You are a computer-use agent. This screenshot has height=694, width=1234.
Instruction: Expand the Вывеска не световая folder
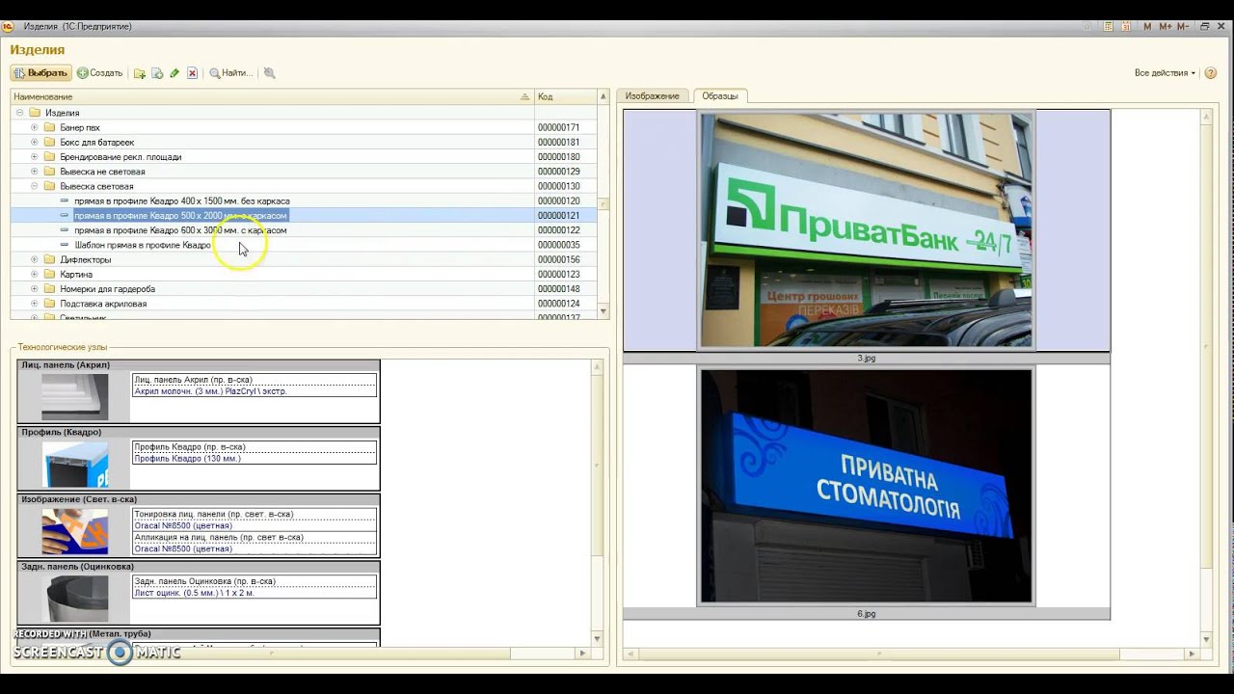tap(35, 172)
